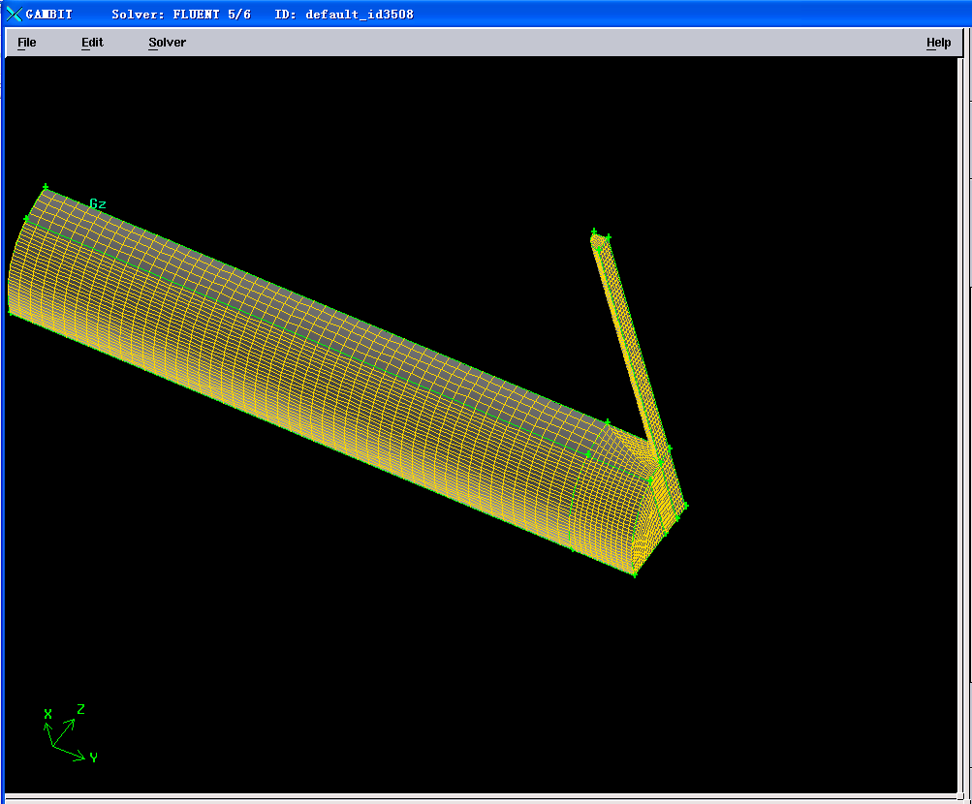The height and width of the screenshot is (804, 972).
Task: Click the origin of the coordinate axis triad
Action: pyautogui.click(x=53, y=748)
